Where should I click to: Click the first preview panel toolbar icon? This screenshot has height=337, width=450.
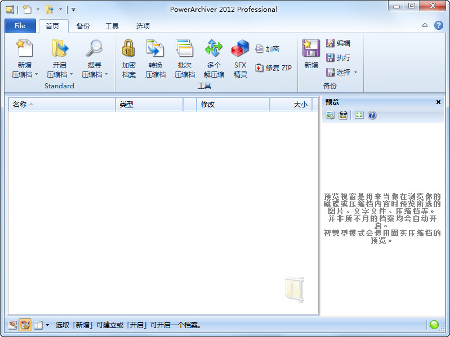(x=330, y=115)
